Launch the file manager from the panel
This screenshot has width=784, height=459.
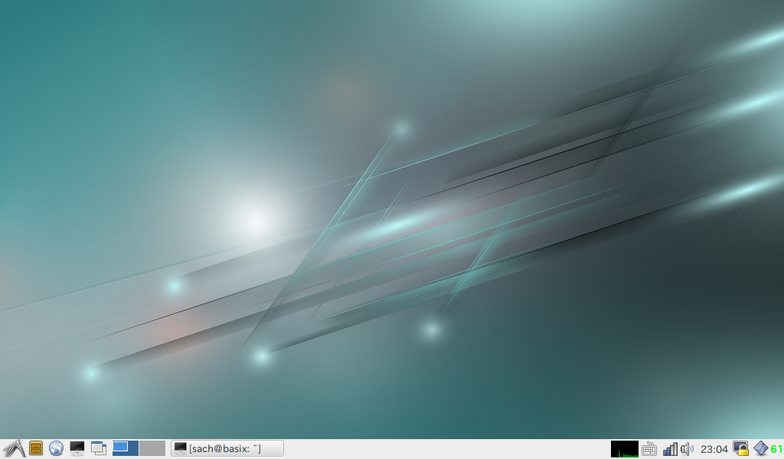click(36, 448)
